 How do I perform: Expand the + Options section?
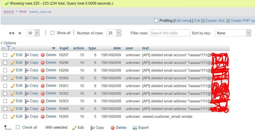click(x=8, y=43)
